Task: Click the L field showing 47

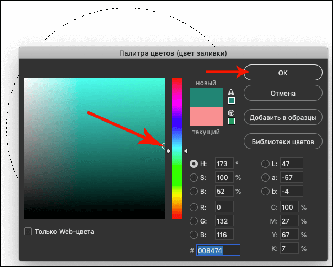Action: point(291,164)
